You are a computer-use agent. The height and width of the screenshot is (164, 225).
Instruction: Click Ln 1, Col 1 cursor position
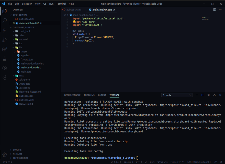pyautogui.click(x=116, y=162)
